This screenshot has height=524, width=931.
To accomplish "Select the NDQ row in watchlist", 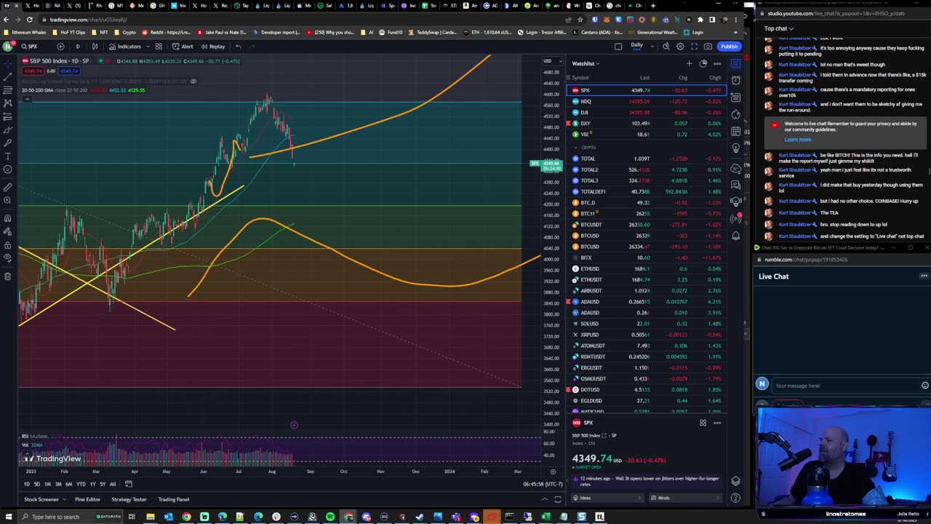I will pos(646,101).
